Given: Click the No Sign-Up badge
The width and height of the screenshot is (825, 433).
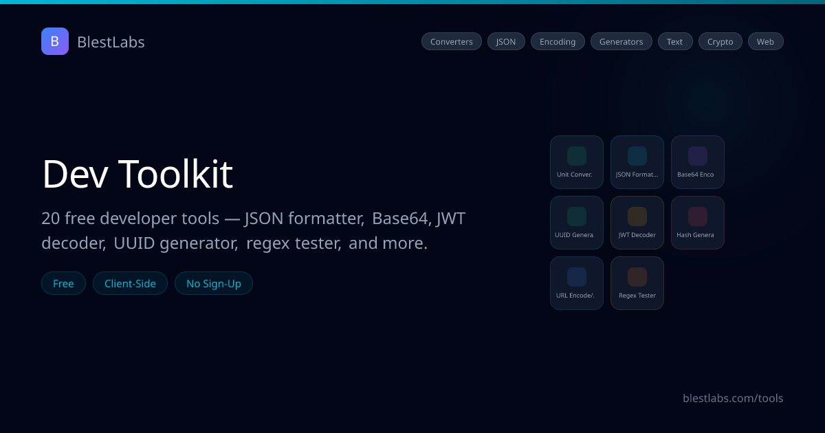Looking at the screenshot, I should [214, 283].
